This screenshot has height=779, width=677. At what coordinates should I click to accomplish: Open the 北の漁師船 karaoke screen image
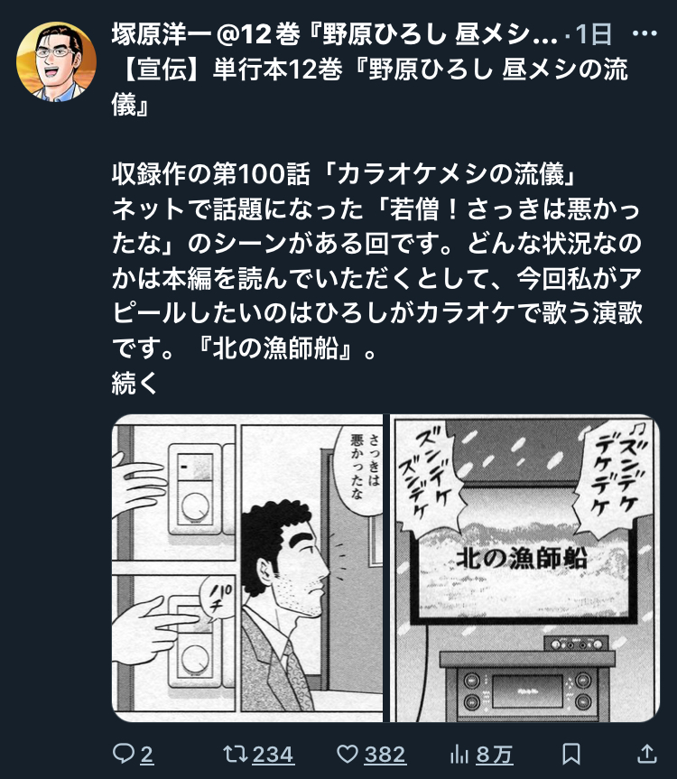525,568
